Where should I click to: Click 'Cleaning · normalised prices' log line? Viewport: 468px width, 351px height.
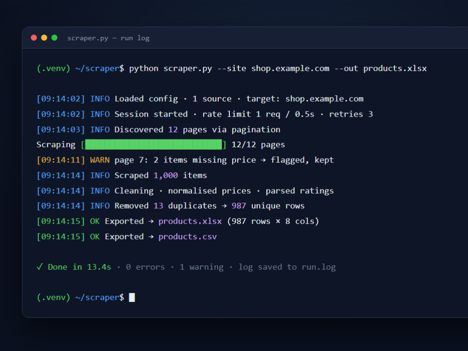coord(185,191)
